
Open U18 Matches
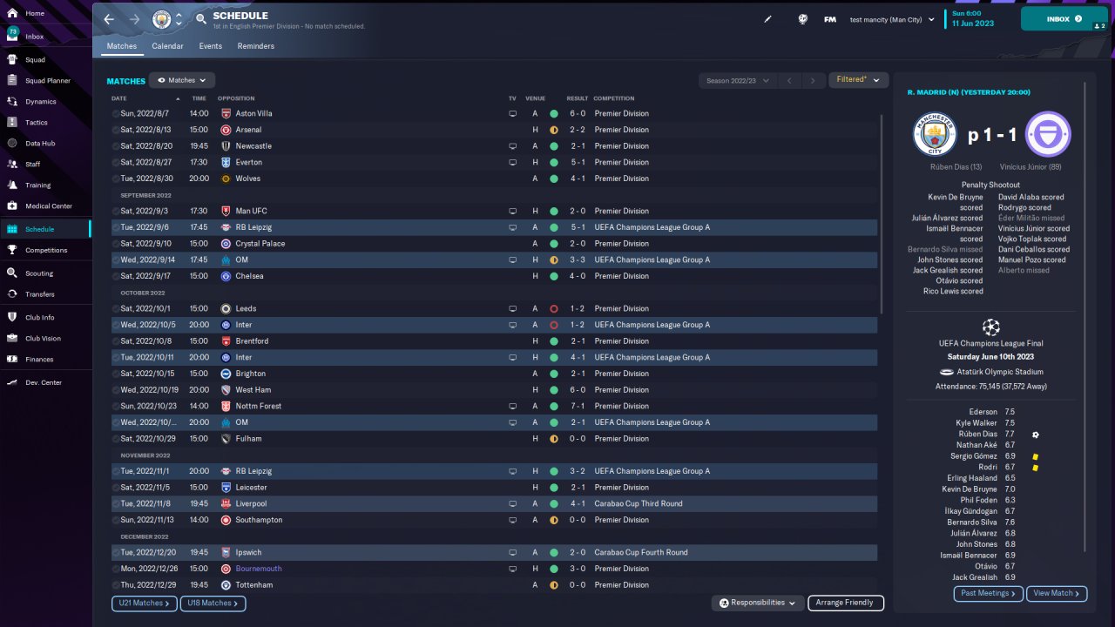click(213, 603)
